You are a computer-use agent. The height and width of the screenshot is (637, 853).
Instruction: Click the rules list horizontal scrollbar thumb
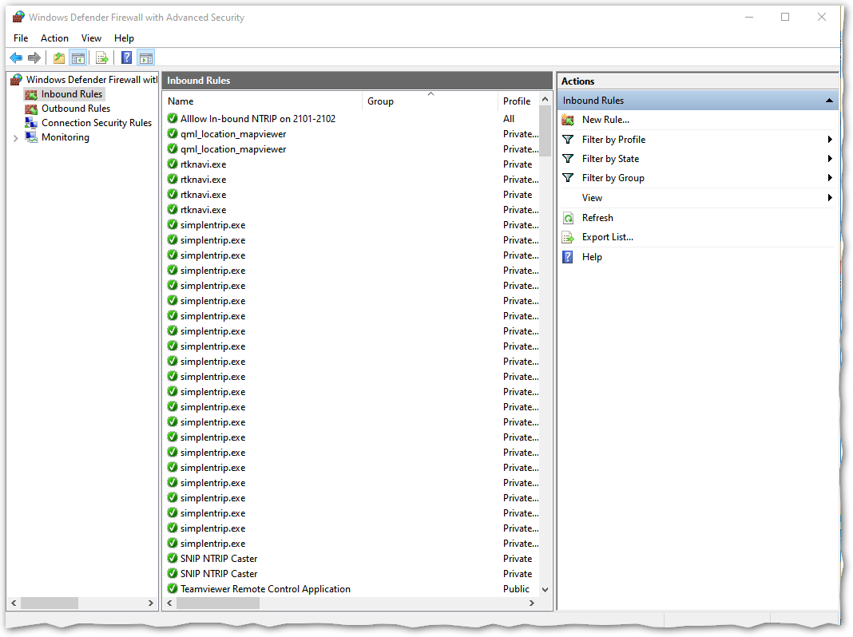(218, 603)
